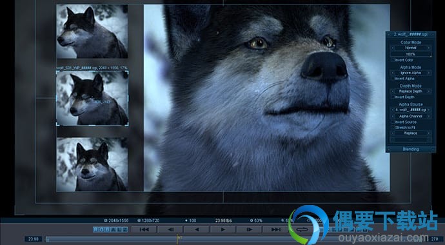
Task: Enable the Stretch to Fit checkbox
Action: pyautogui.click(x=393, y=128)
